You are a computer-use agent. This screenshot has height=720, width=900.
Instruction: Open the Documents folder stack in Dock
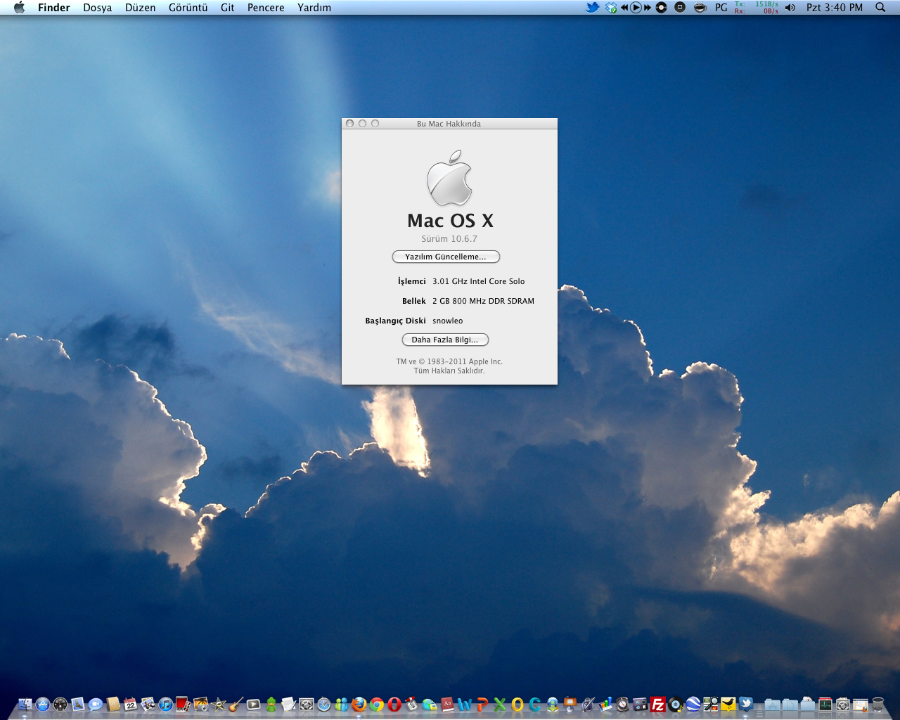click(790, 704)
